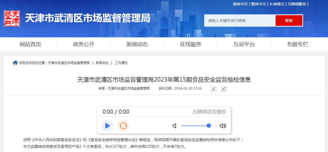Turn on 无障碍服务 accessibility service

coord(297,4)
